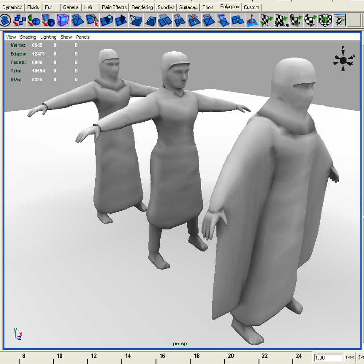Click the 1.00 frame input field
364x364 pixels.
[328, 358]
